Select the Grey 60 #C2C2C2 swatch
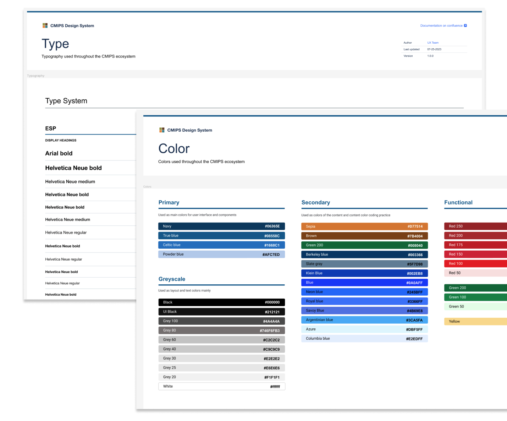Screen dimensions: 507x421 [221, 340]
